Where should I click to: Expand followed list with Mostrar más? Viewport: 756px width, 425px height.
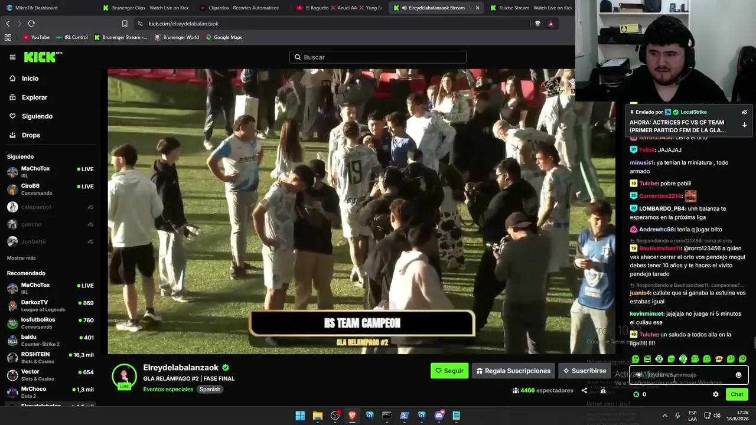click(21, 258)
